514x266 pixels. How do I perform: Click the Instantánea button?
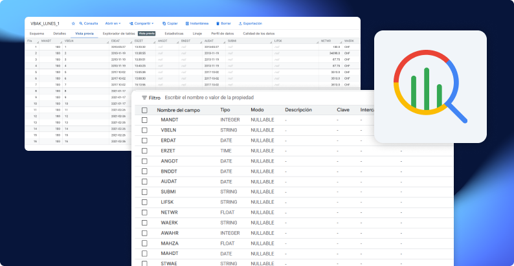197,23
